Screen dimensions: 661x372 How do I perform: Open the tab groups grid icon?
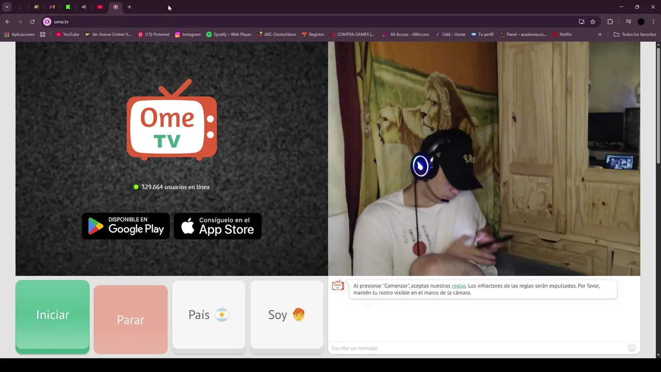click(43, 35)
